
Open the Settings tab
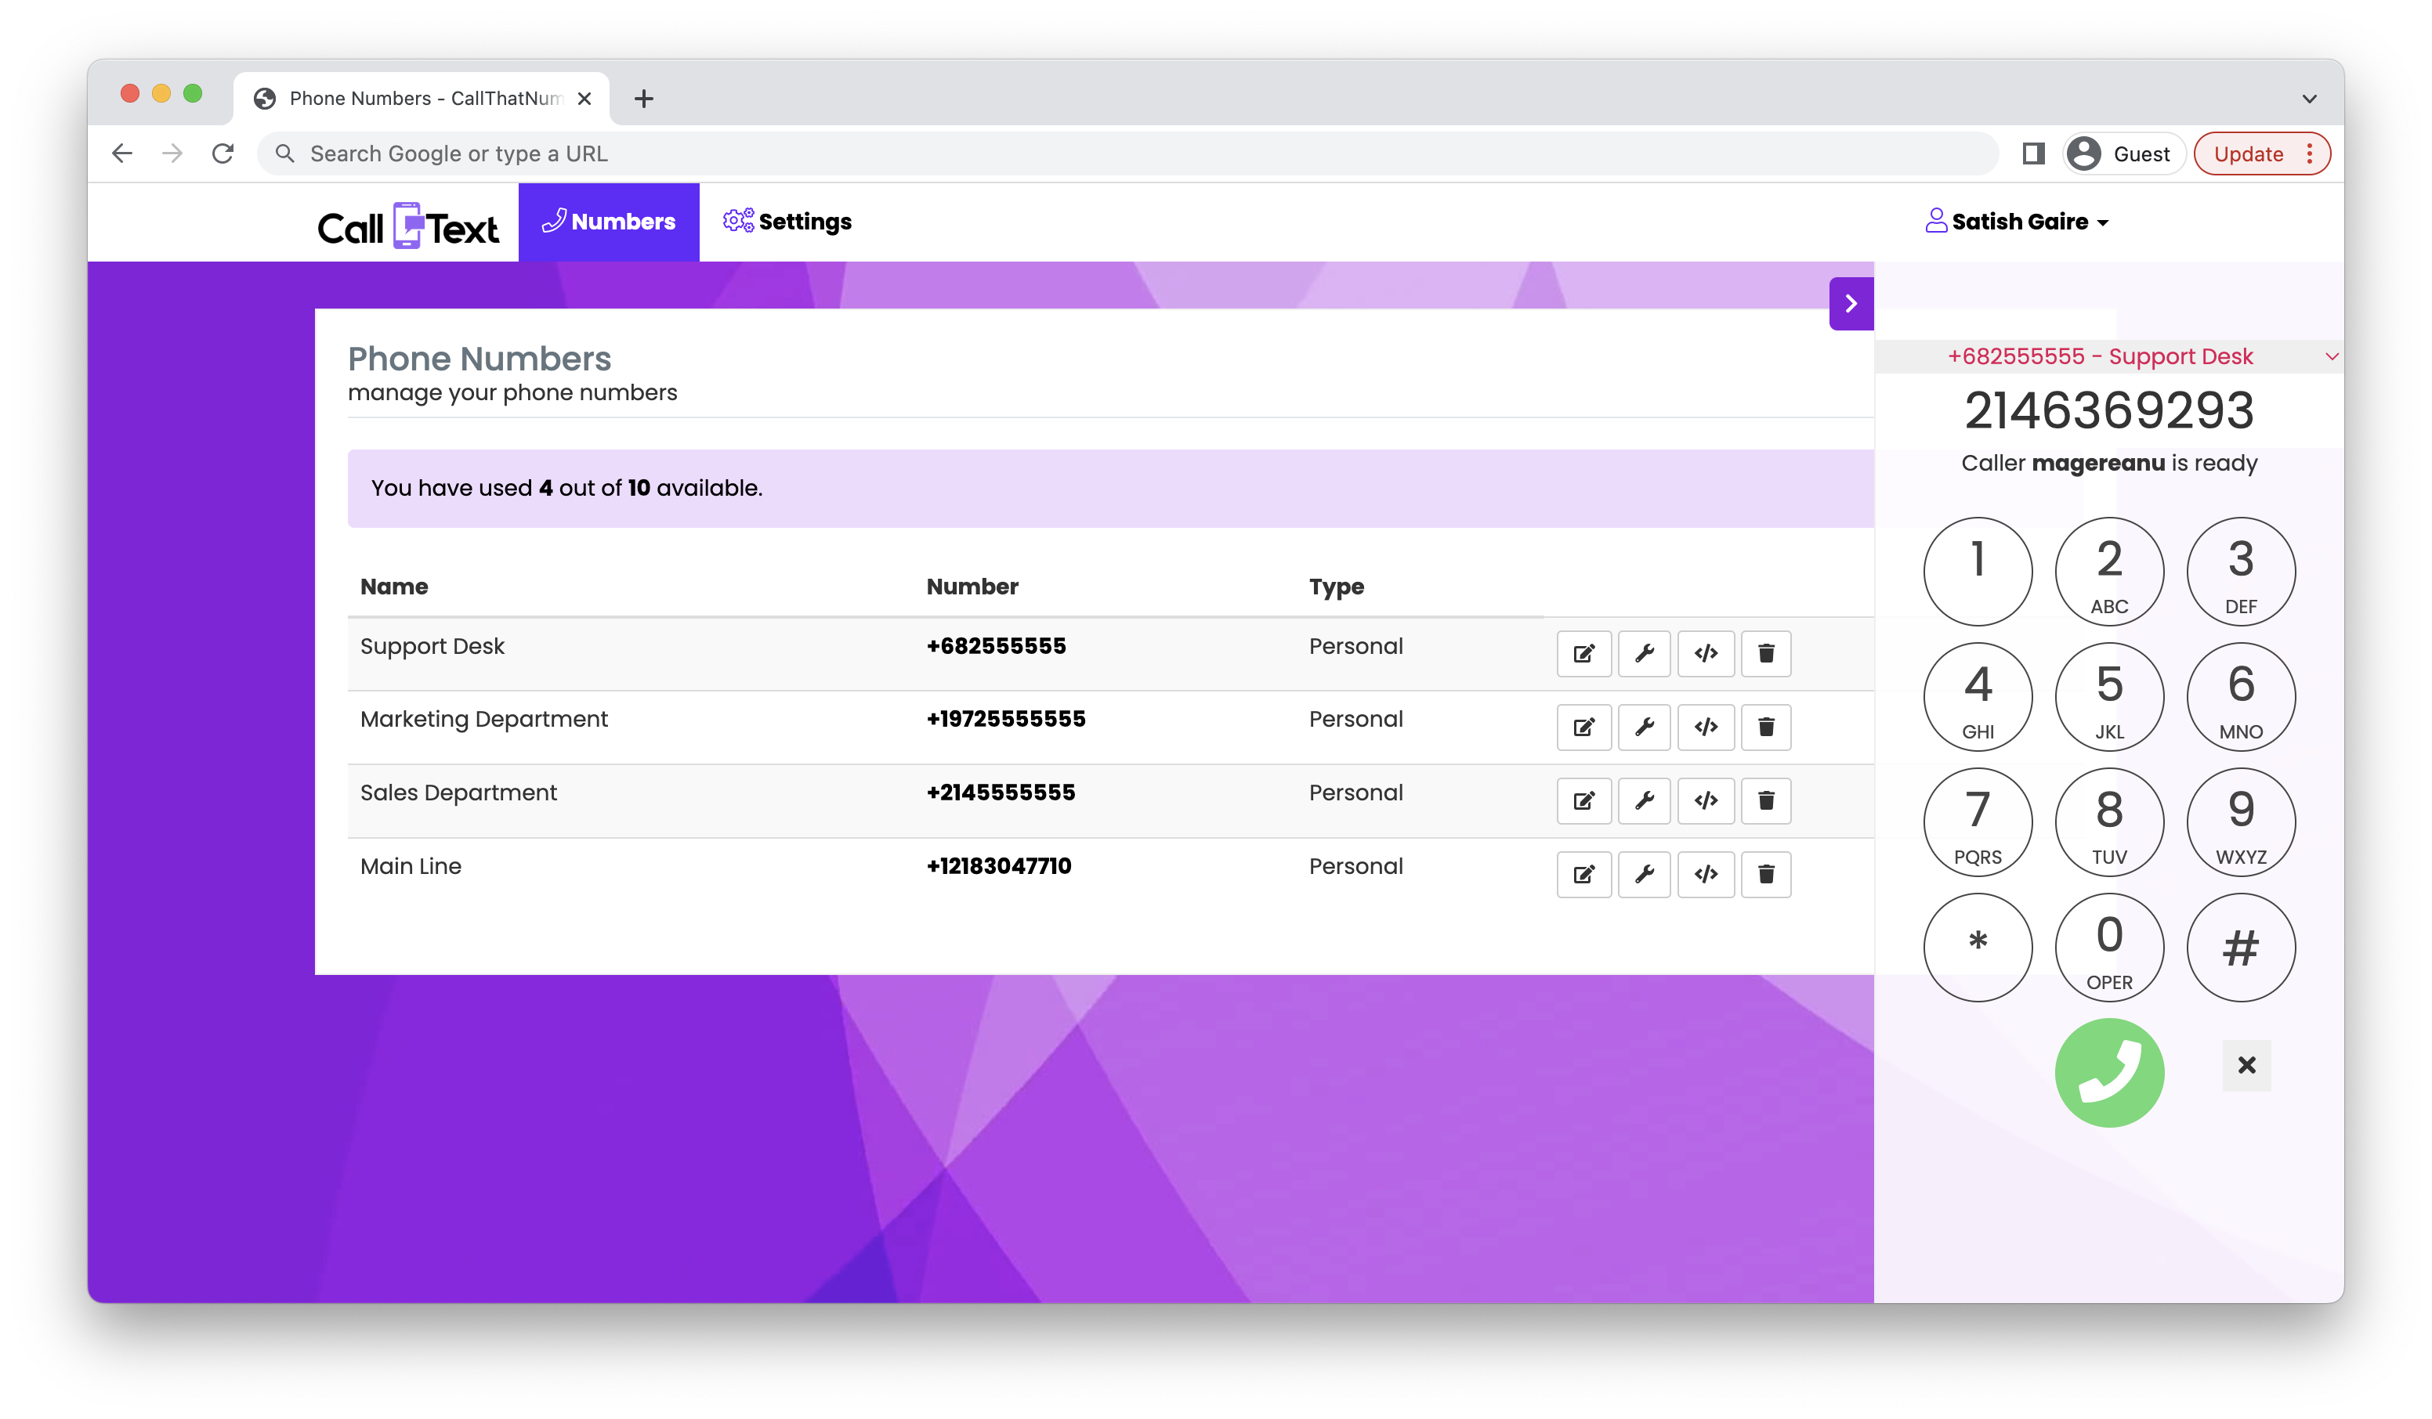pos(787,222)
